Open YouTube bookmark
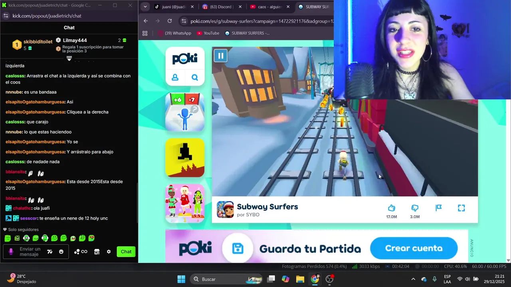Viewport: 511px width, 287px height. click(x=208, y=33)
